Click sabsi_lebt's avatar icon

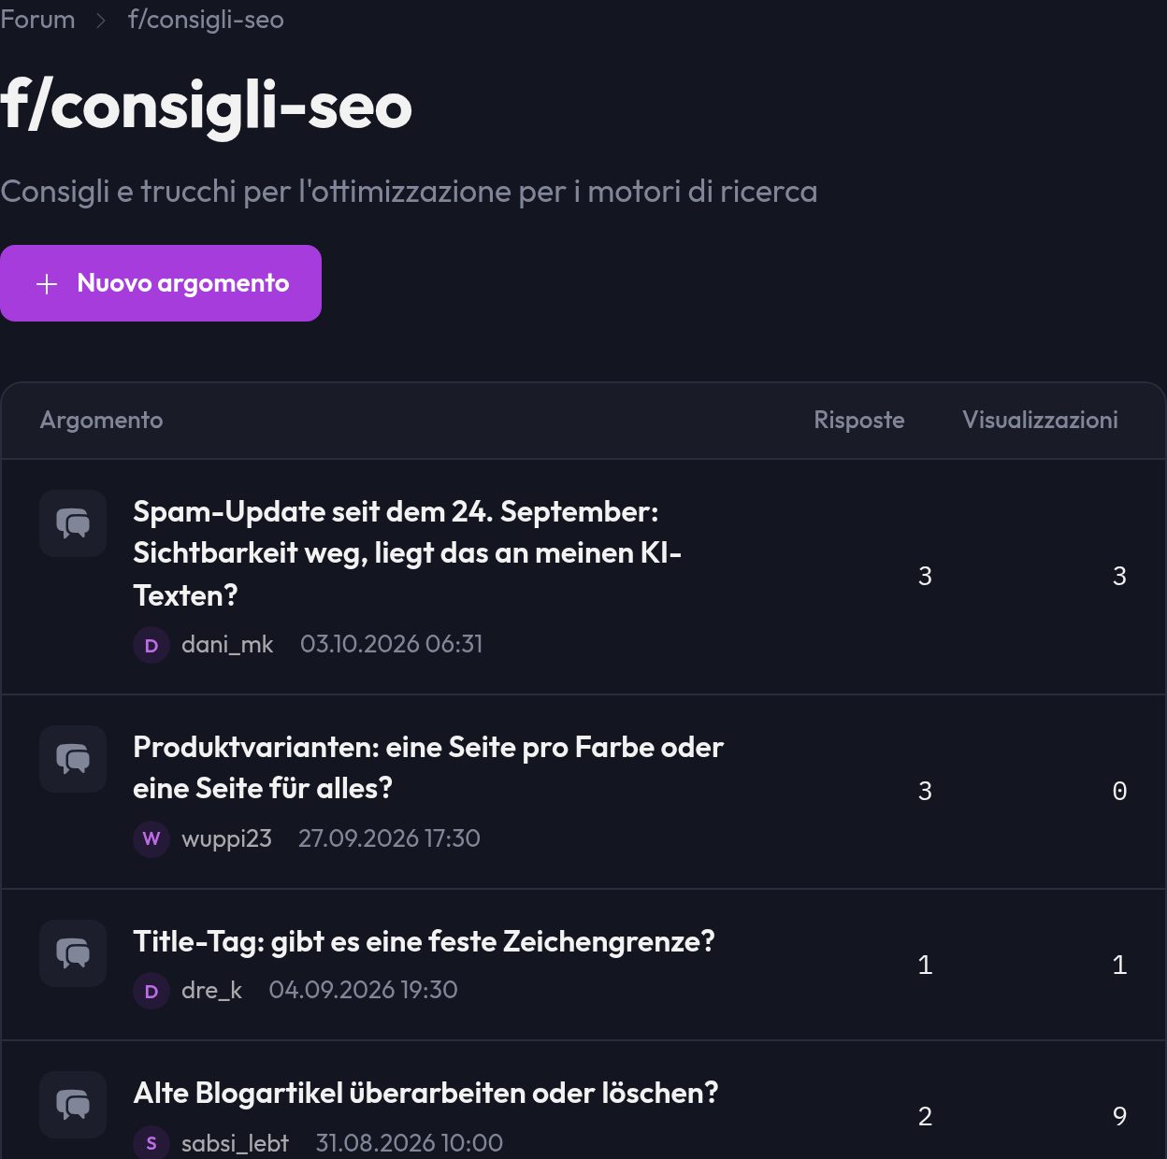[151, 1142]
